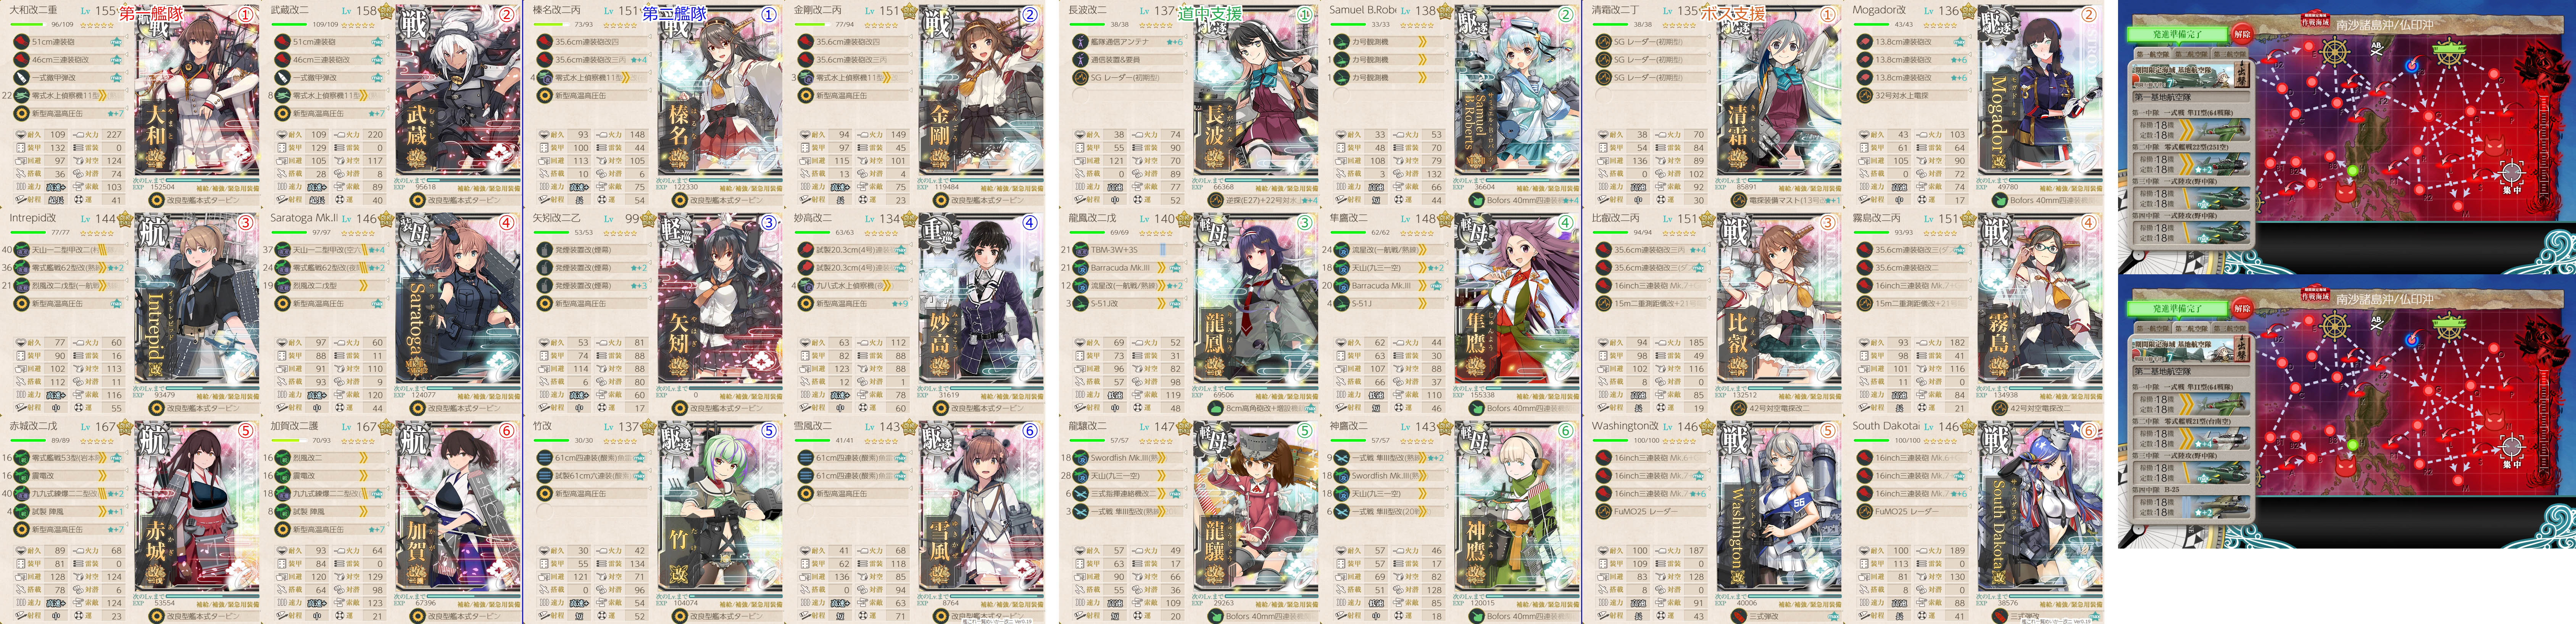Toggle the red 解除 button beside the 第一基地航空隊 panel

pos(2243,34)
